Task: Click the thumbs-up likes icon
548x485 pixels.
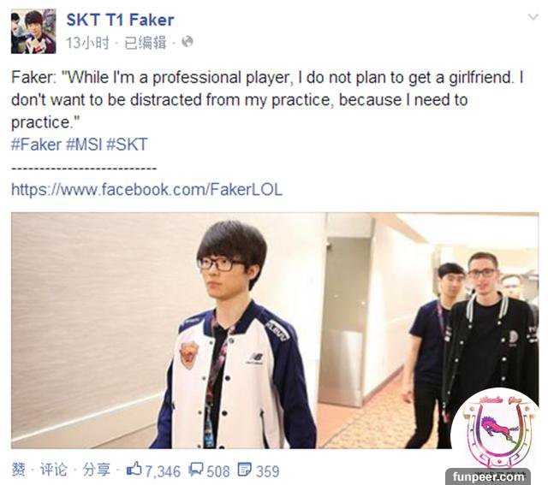Action: point(134,469)
